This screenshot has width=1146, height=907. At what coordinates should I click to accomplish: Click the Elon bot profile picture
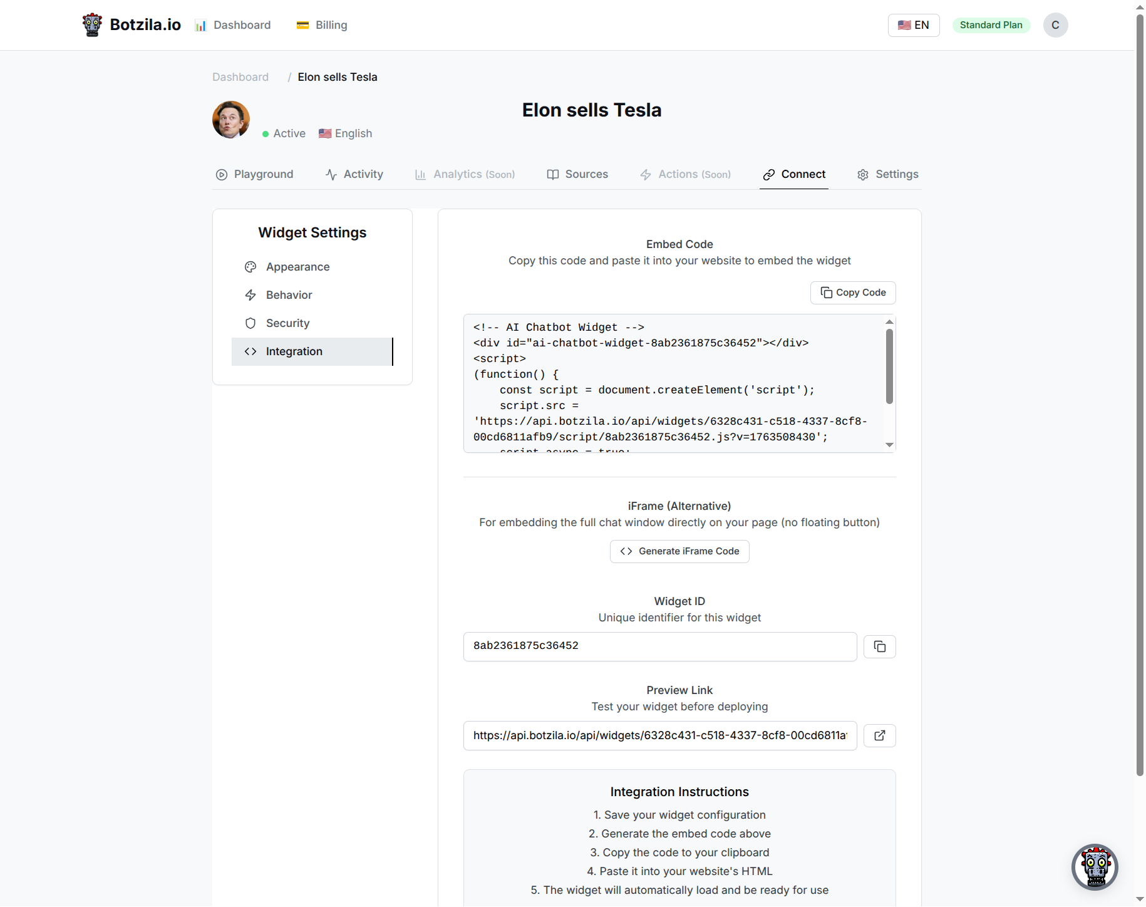[x=231, y=120]
